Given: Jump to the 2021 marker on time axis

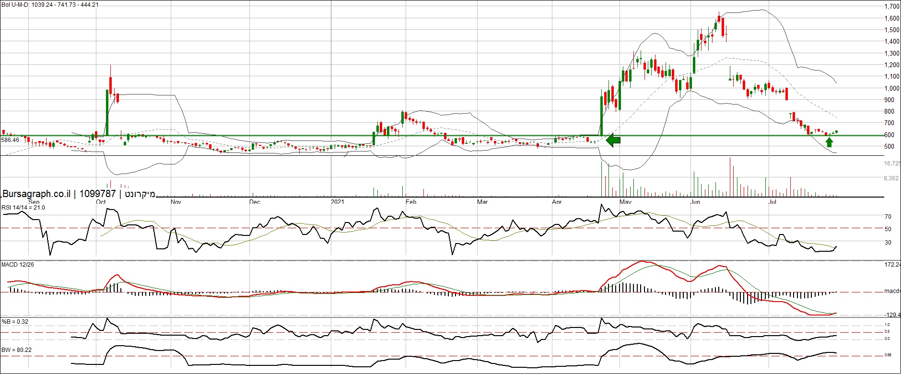Looking at the screenshot, I should point(338,202).
